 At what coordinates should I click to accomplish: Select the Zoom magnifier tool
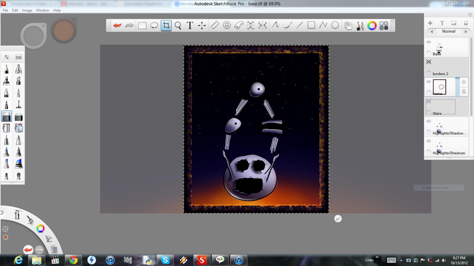coord(178,25)
